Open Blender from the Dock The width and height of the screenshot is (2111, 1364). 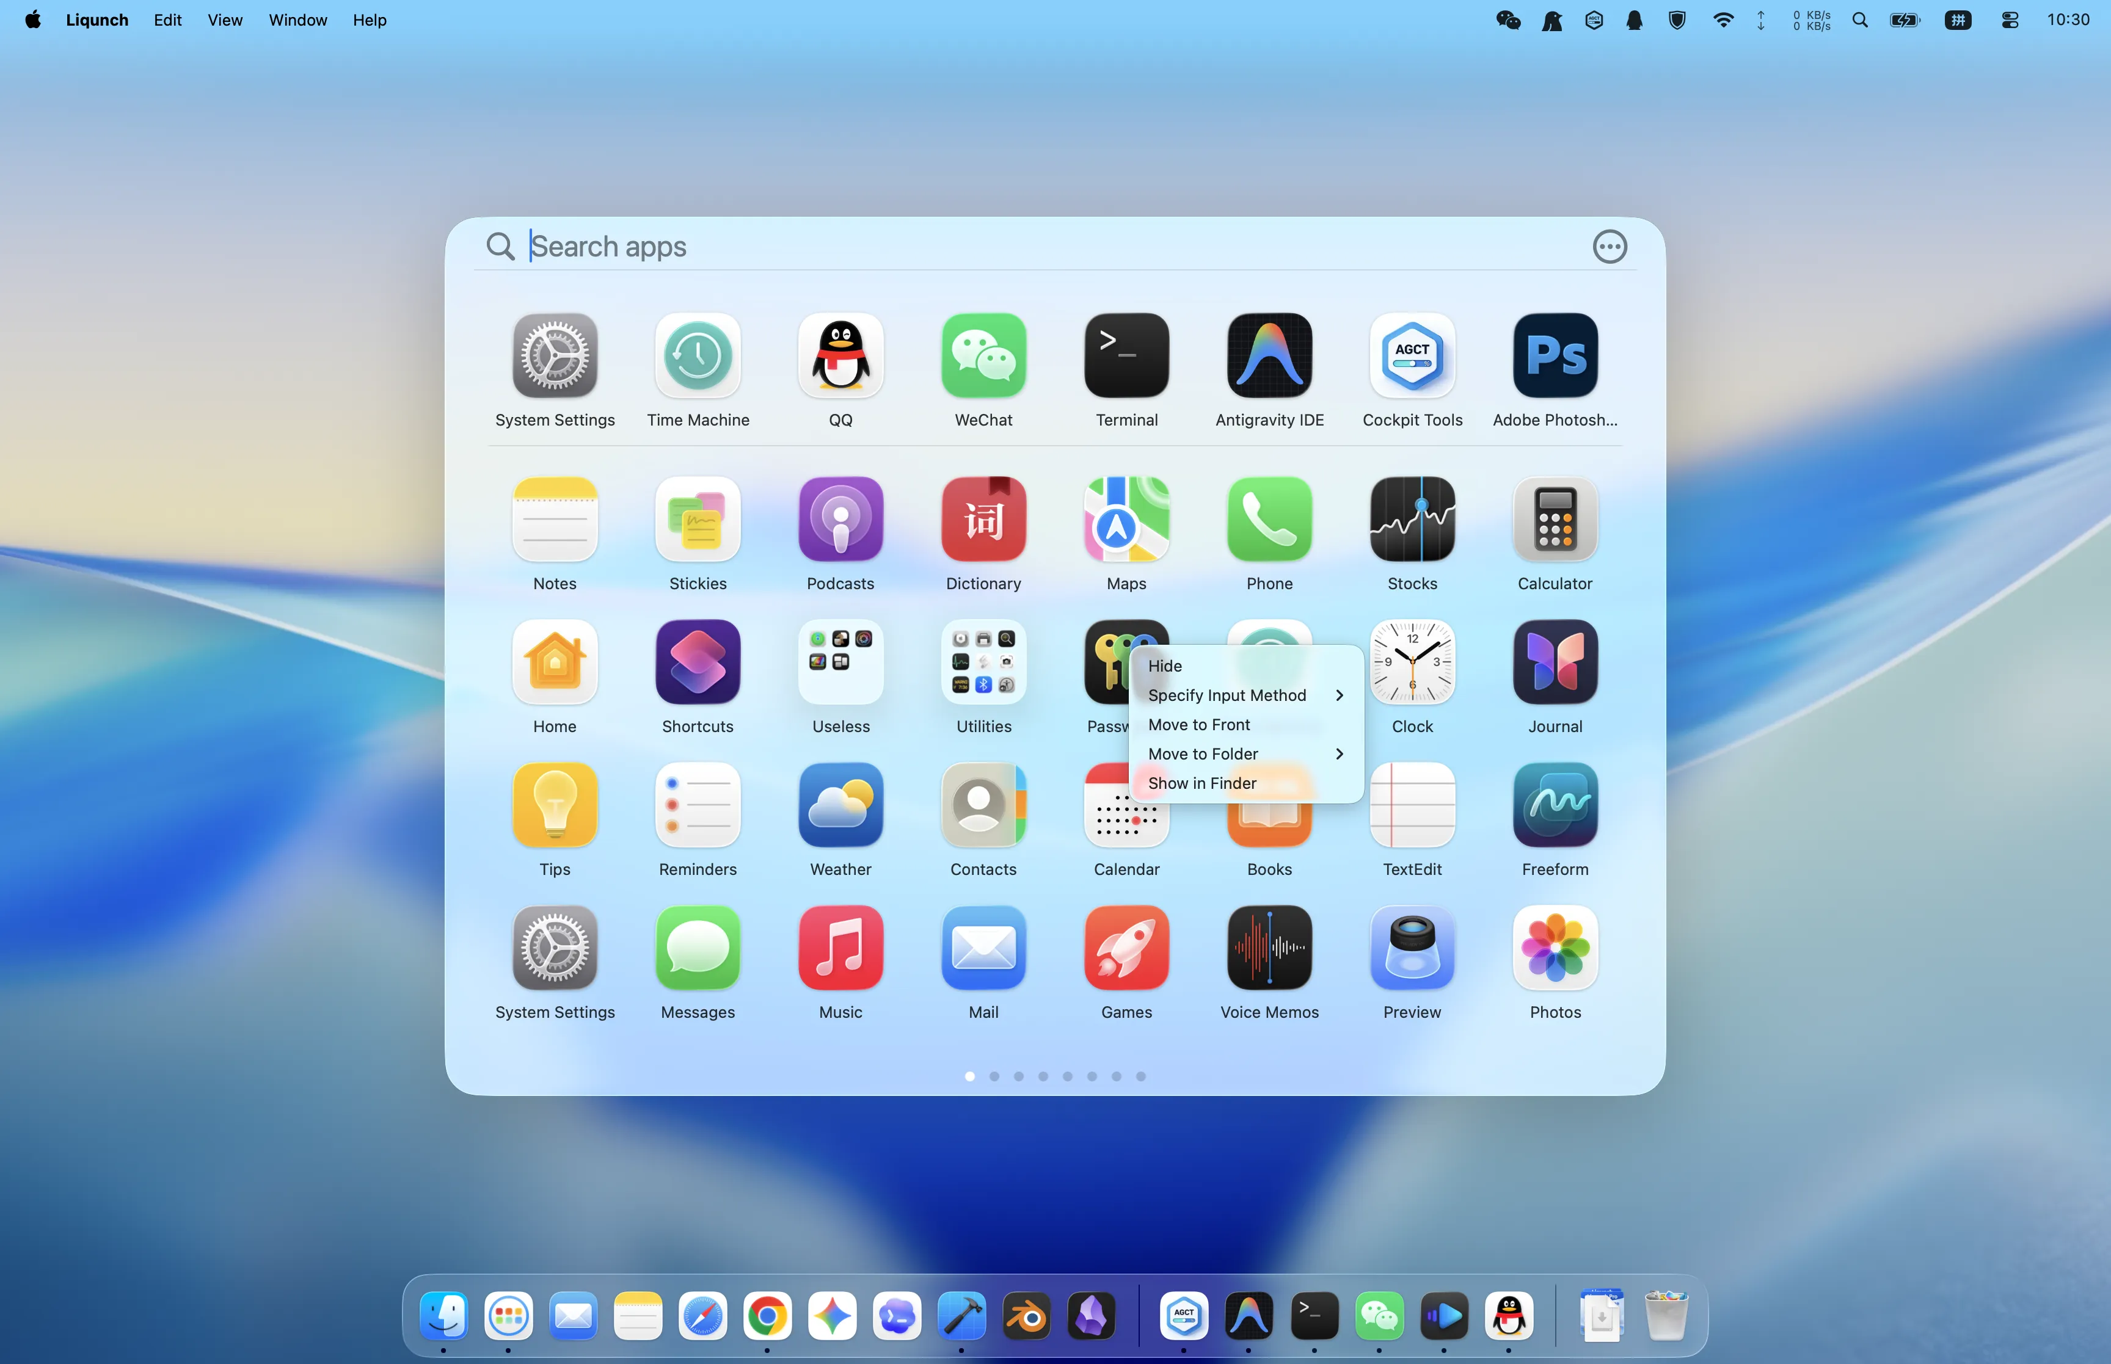click(1027, 1316)
